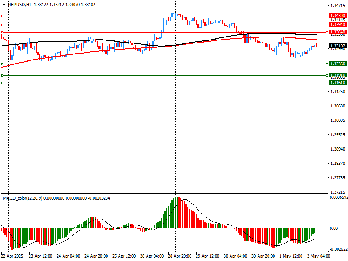Image resolution: width=348 pixels, height=261 pixels.
Task: Click the highest candlestick near 28 Apr 20:00
Action: (x=173, y=14)
